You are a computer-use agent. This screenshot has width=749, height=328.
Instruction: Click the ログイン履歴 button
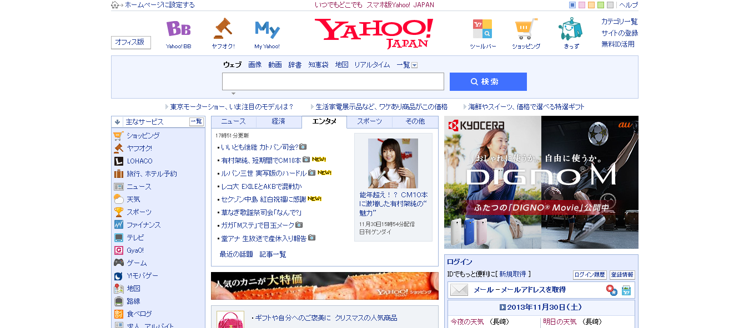[590, 275]
